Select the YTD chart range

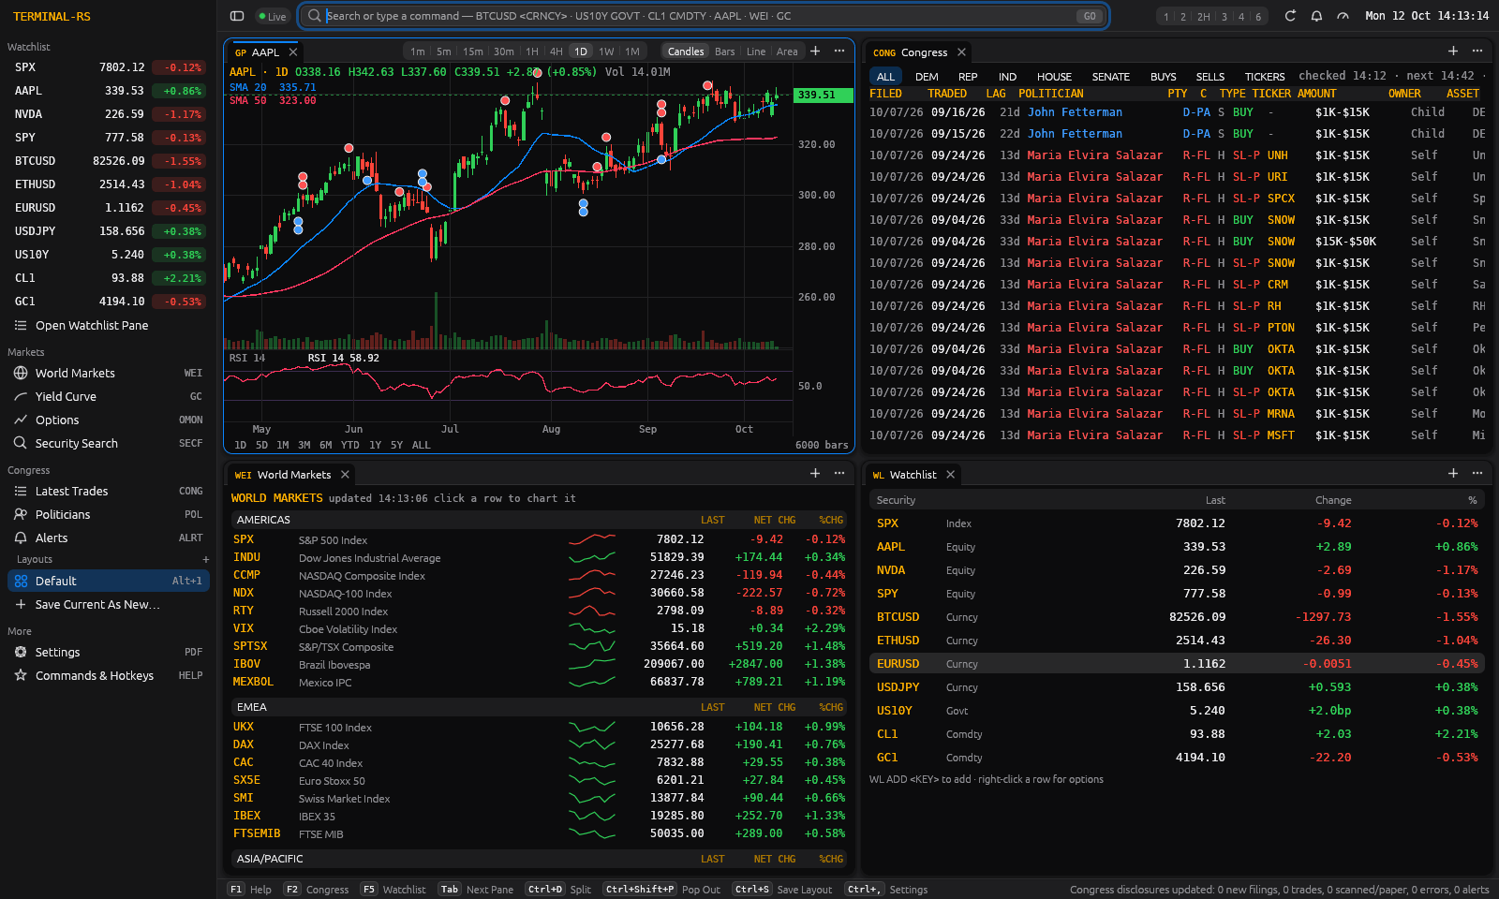(350, 445)
